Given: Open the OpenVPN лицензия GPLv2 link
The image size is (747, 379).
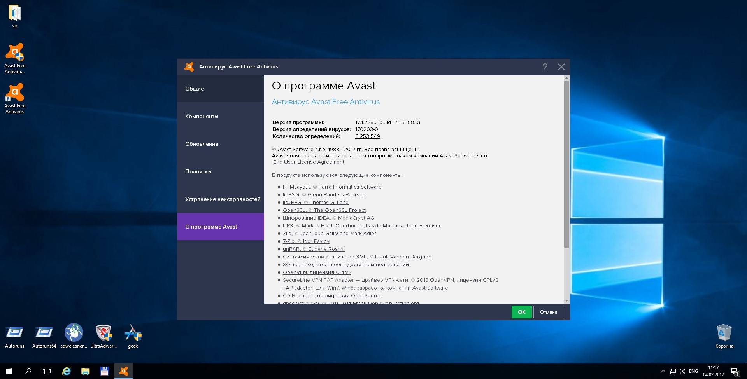Looking at the screenshot, I should [x=317, y=272].
